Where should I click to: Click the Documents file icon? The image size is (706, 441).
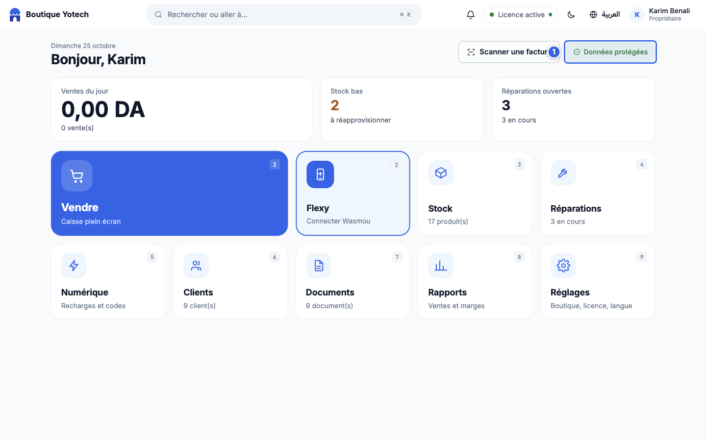pyautogui.click(x=319, y=266)
